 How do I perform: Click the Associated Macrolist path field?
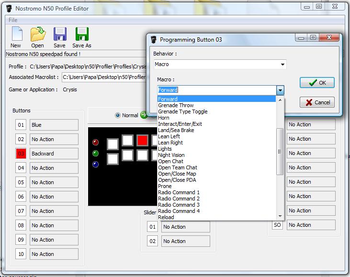click(104, 77)
